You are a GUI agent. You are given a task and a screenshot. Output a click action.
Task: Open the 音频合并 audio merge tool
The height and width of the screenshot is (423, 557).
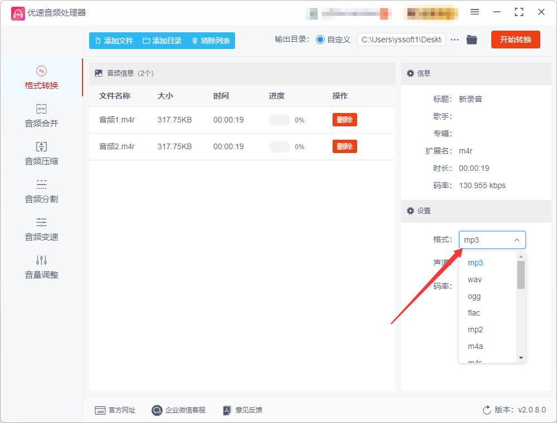click(41, 115)
